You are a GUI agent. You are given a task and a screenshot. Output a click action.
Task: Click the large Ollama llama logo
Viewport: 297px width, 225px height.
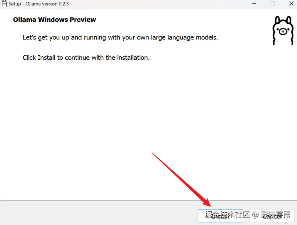point(283,30)
